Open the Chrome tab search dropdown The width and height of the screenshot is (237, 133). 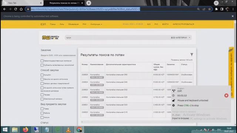pyautogui.click(x=216, y=3)
